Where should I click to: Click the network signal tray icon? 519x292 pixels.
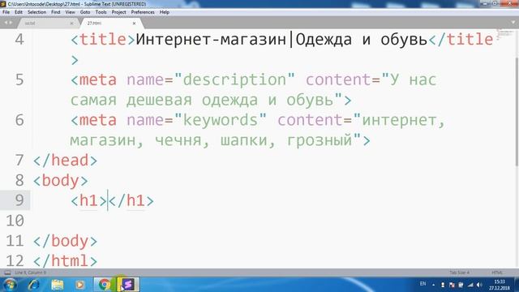470,285
